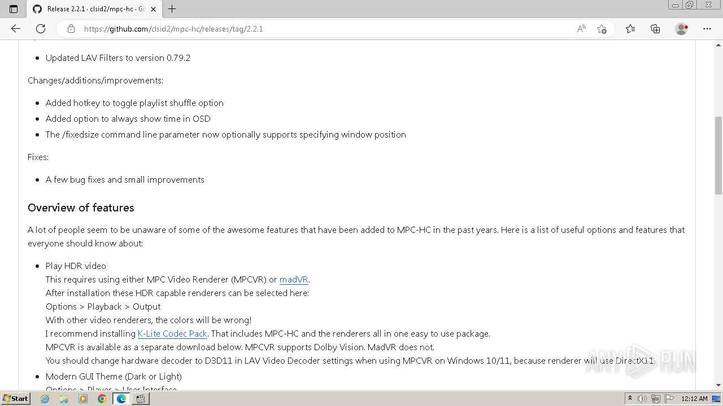
Task: Select the Release 2.2.1 tab
Action: coord(95,9)
